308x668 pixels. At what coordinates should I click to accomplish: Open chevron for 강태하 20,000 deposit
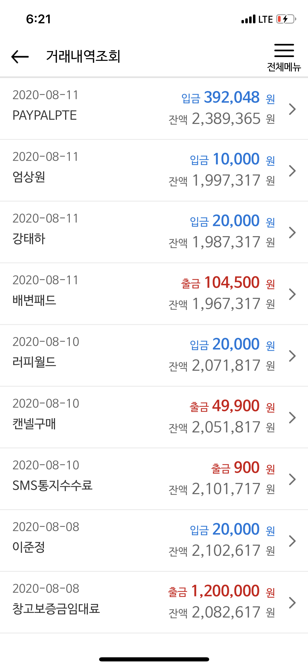coord(292,233)
